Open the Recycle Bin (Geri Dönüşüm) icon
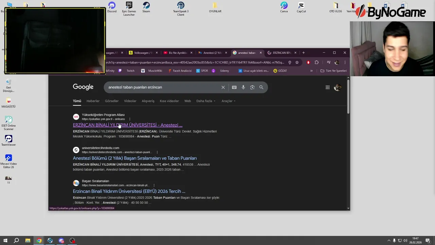Viewport: 435px width, 245px height. coord(8,85)
